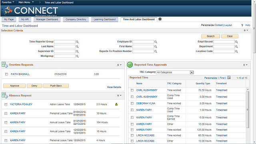
Task: Select checkbox for Victoria Fowley absence request
Action: 6,104
